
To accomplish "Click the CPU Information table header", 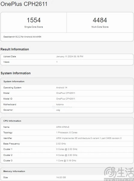I will point(67,121).
